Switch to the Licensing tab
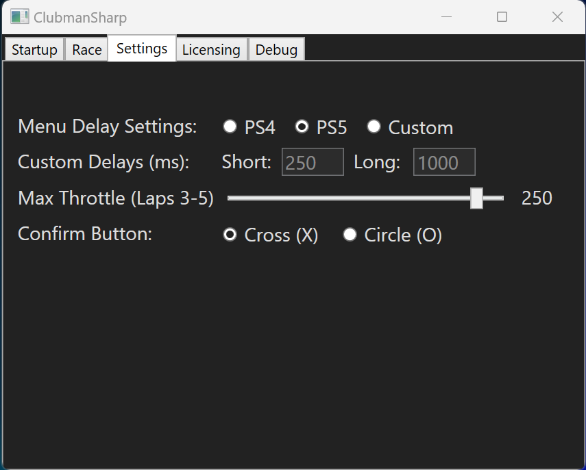This screenshot has height=470, width=586. 211,49
